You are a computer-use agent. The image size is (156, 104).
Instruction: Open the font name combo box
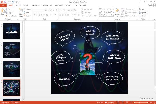(39, 10)
